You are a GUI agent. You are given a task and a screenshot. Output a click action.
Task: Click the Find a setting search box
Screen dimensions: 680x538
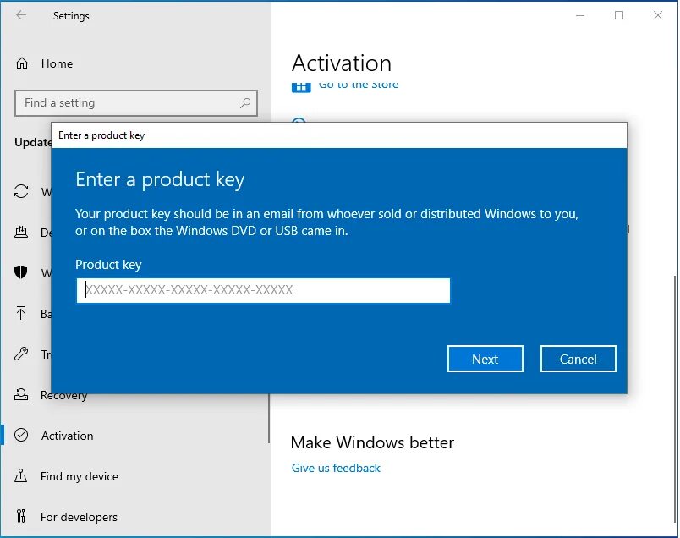click(136, 103)
